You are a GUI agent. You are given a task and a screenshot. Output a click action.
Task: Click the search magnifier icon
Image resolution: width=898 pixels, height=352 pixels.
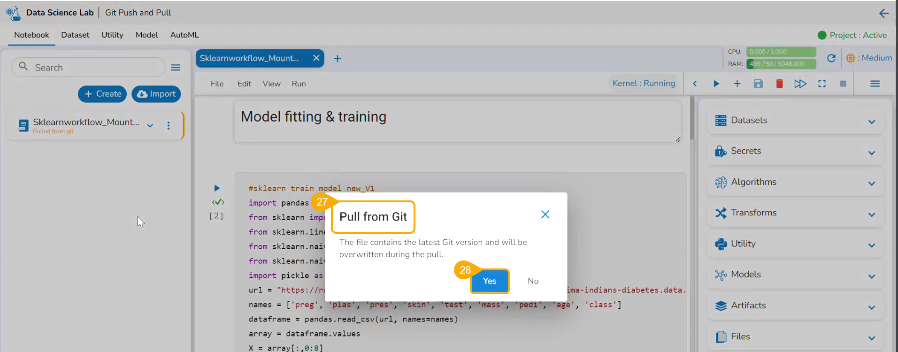[x=23, y=67]
